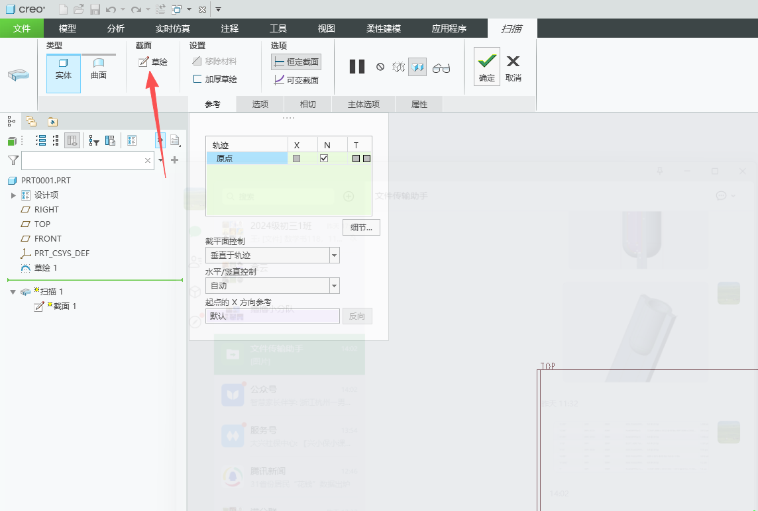Open the redo history dropdown arrow

pyautogui.click(x=148, y=9)
